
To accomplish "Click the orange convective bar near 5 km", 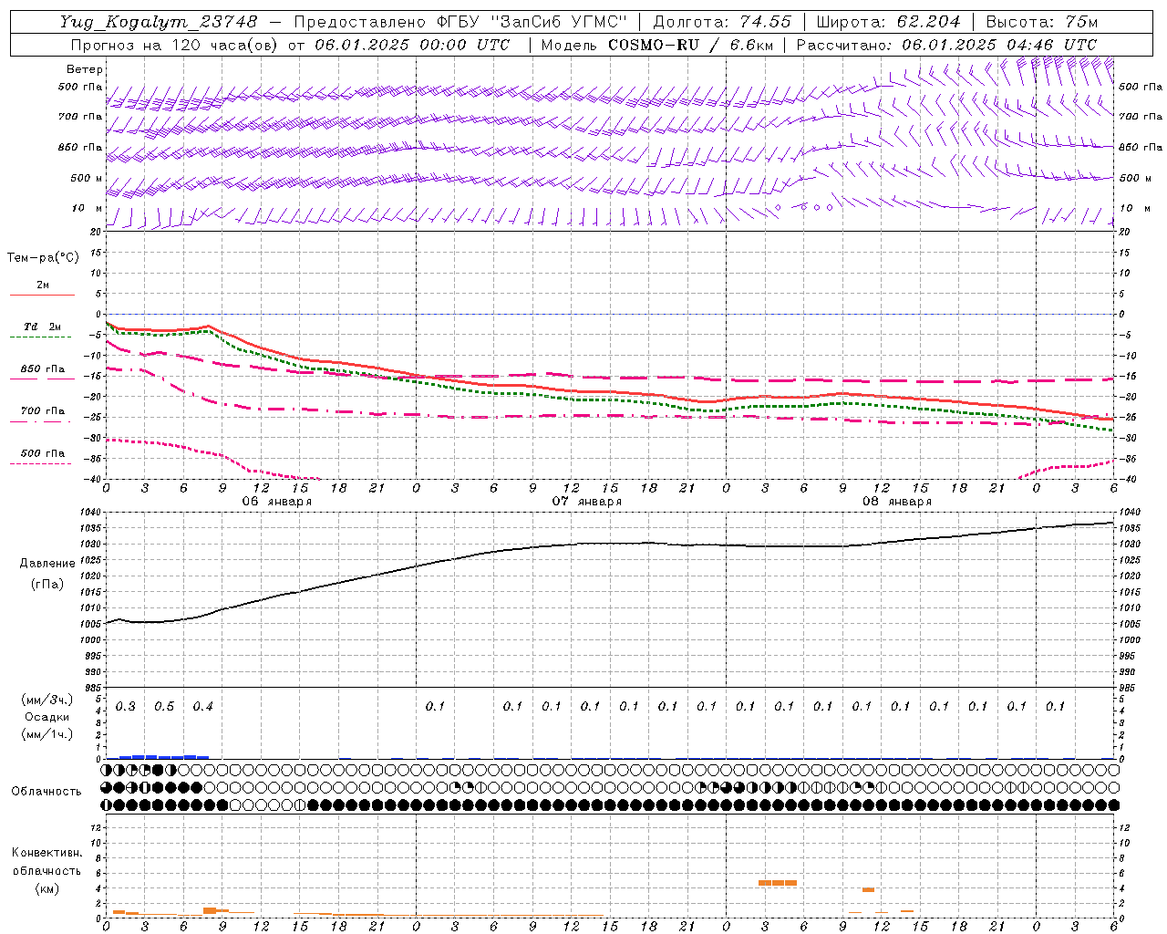I will pos(778,883).
